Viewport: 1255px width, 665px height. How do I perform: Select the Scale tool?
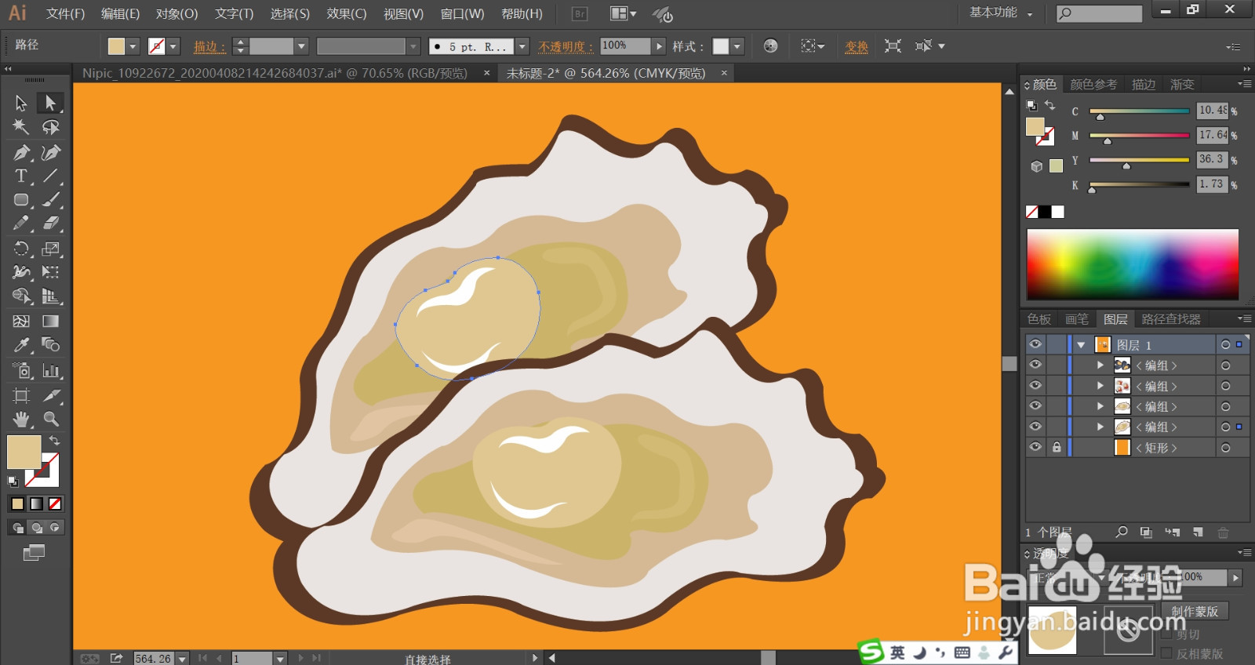(x=51, y=249)
